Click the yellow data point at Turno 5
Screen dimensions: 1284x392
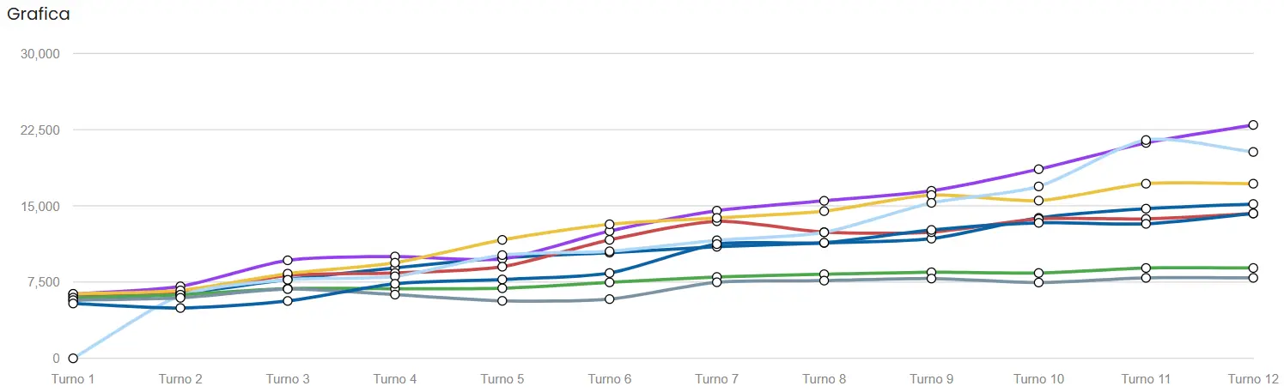[x=502, y=239]
